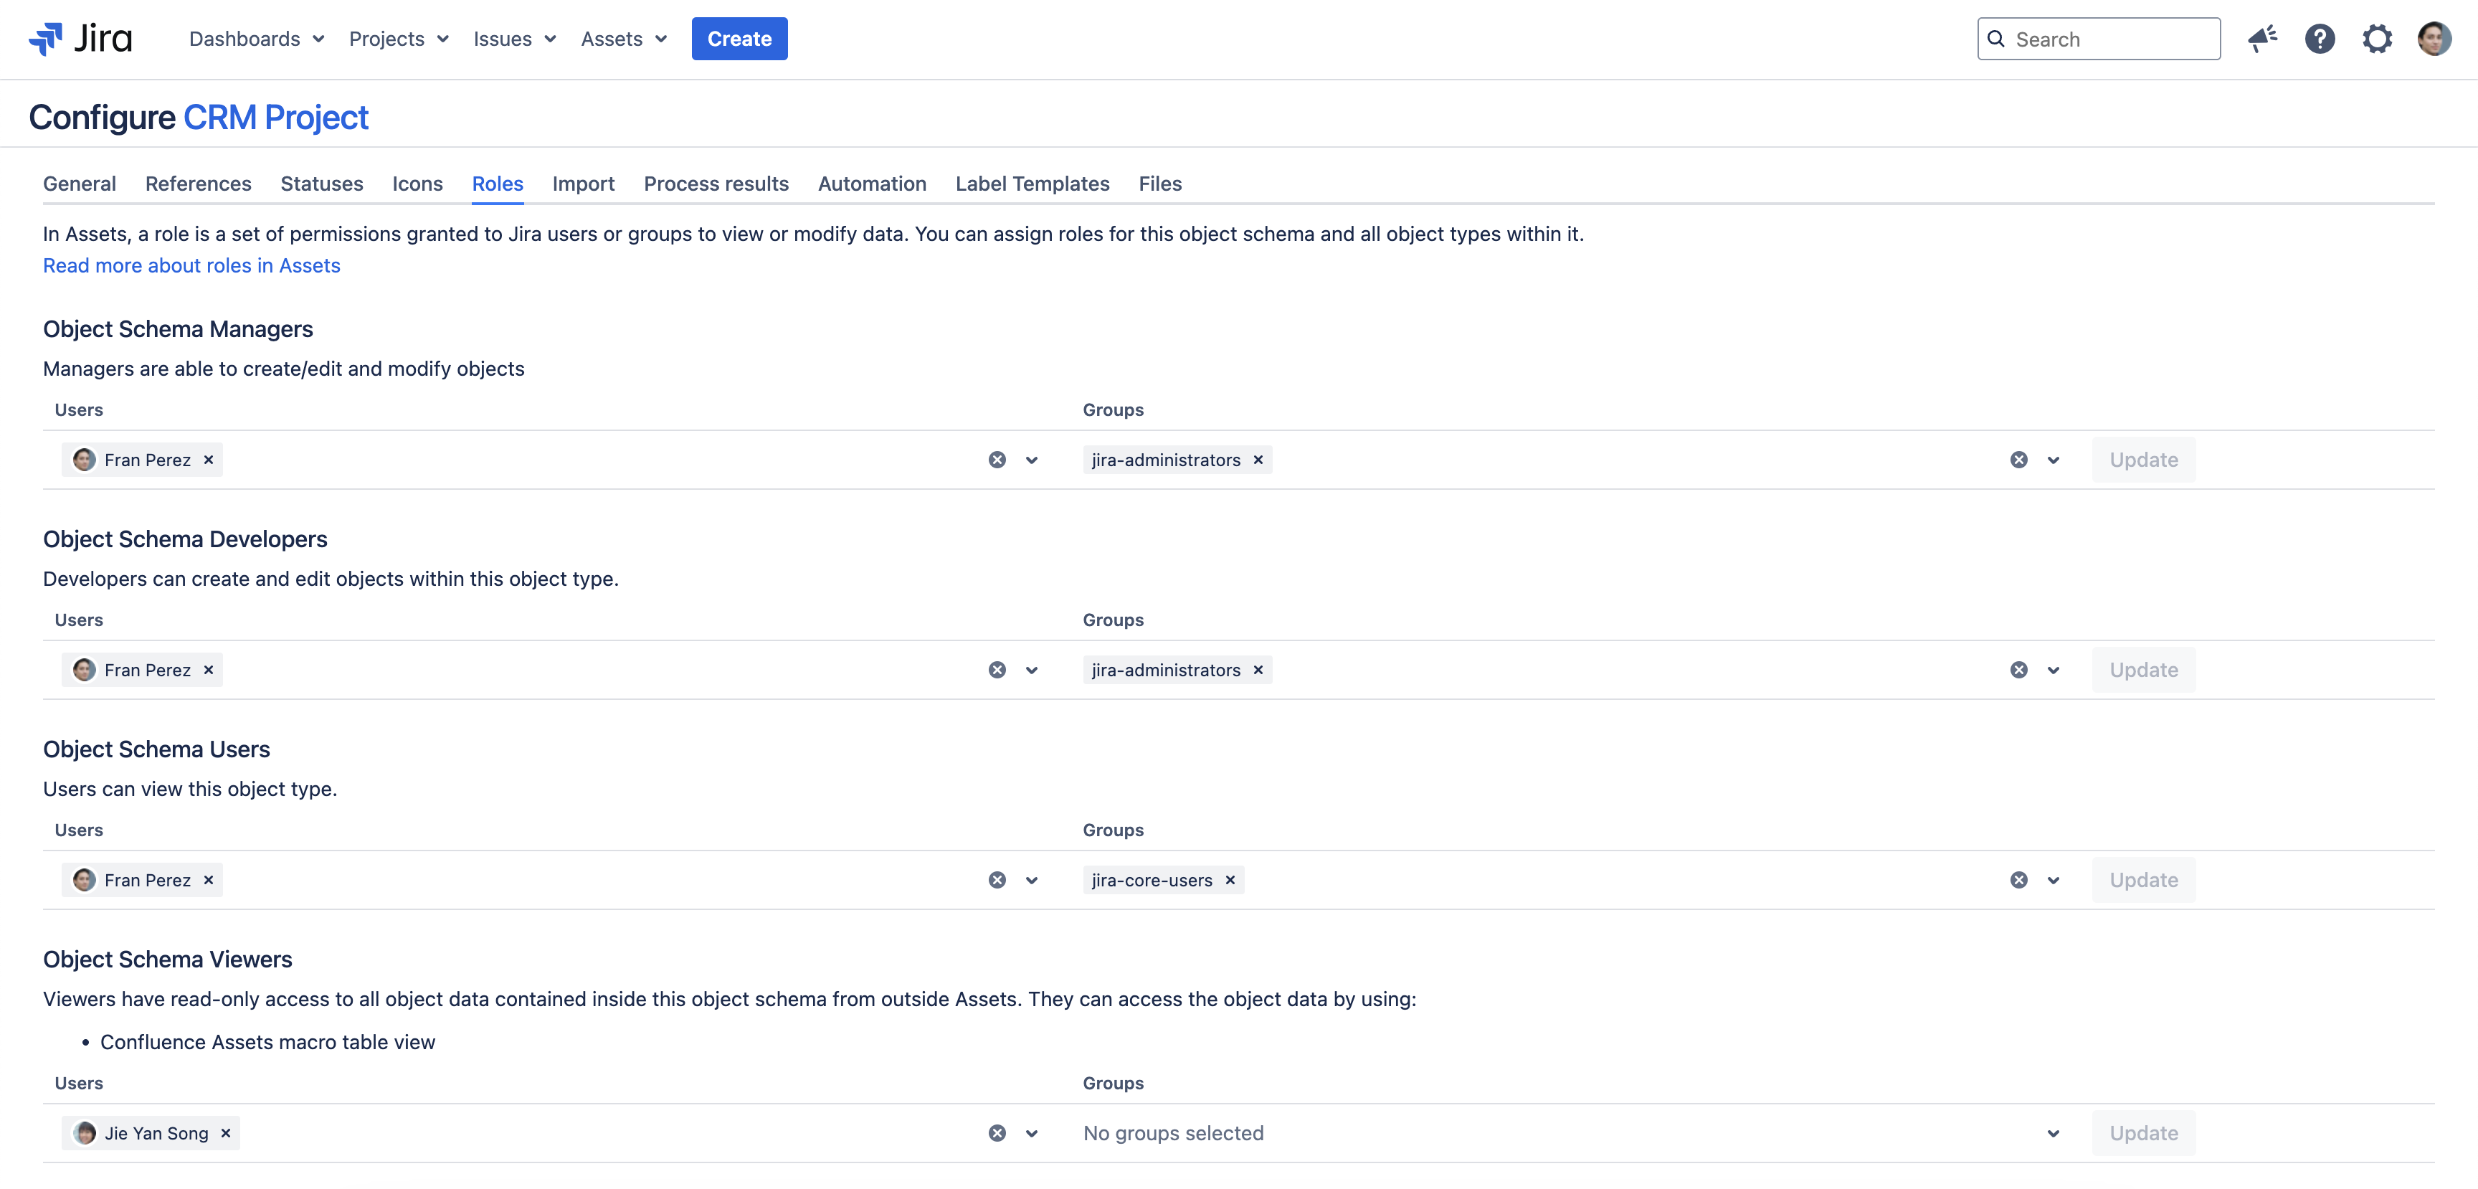Clear all Developers groups field
This screenshot has width=2478, height=1189.
click(x=2019, y=670)
